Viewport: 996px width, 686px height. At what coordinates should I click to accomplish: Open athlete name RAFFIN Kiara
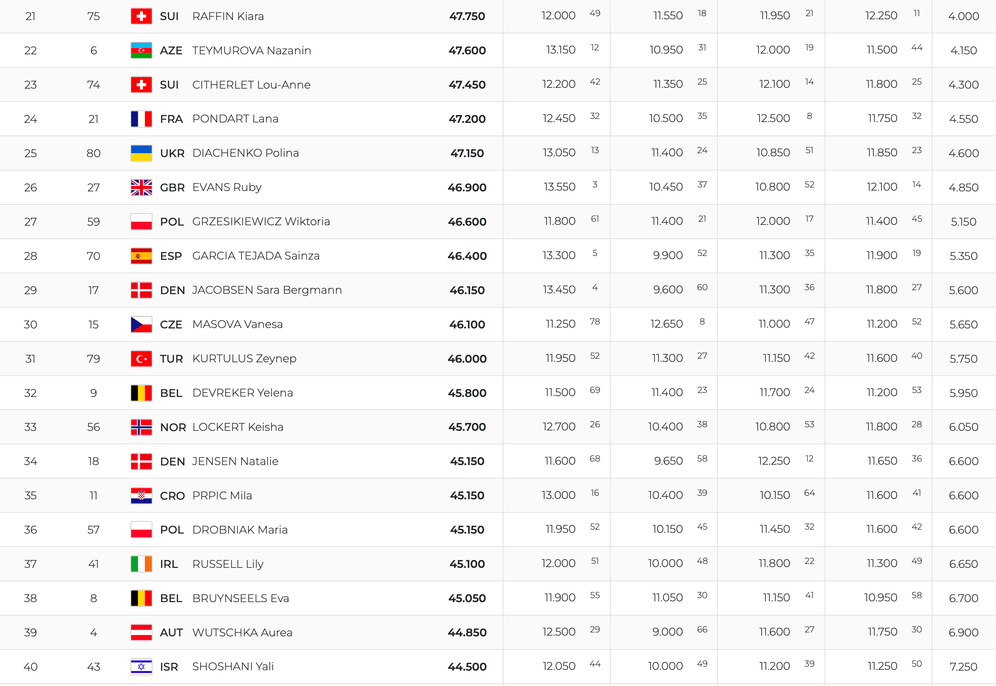point(228,16)
